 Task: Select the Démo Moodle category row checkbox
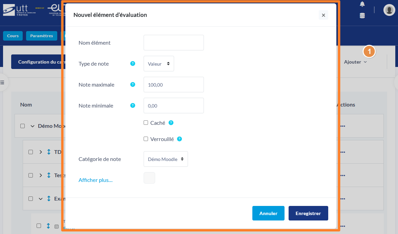pyautogui.click(x=23, y=126)
